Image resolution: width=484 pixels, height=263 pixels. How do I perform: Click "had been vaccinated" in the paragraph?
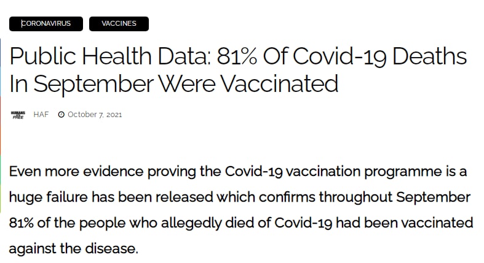[405, 223]
